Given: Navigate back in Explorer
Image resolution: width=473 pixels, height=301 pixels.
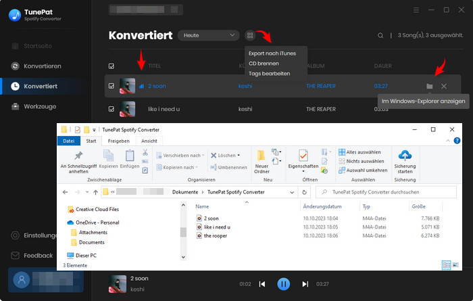Looking at the screenshot, I should click(65, 192).
